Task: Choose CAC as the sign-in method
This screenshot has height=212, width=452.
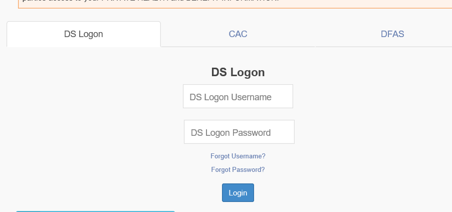Action: [238, 35]
